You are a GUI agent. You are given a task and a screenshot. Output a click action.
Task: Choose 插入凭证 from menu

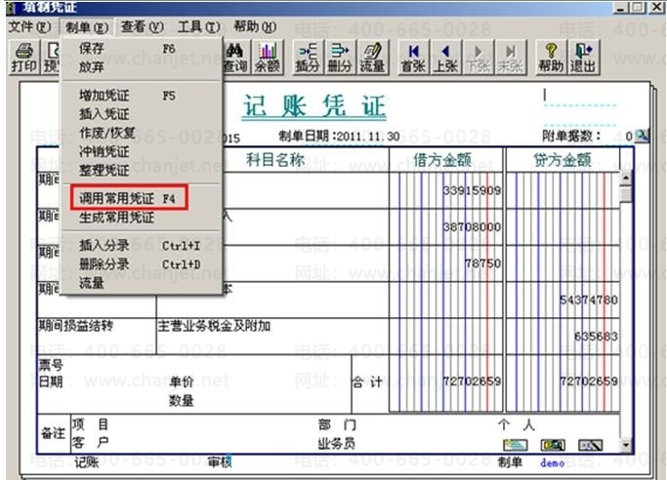tap(142, 114)
